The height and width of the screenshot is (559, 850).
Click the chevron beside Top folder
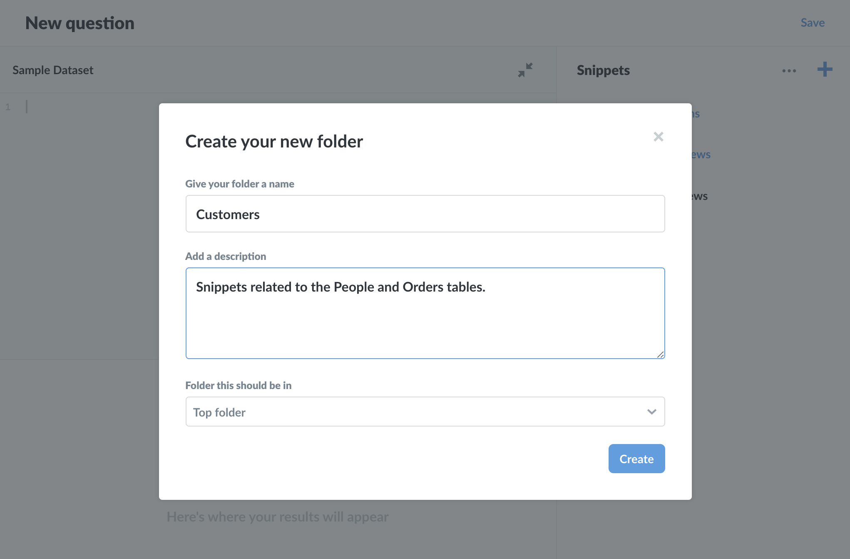coord(651,412)
